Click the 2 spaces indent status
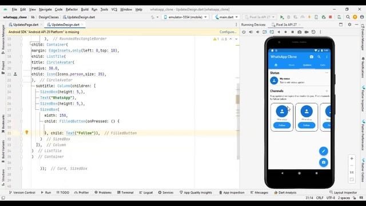 pos(344,198)
